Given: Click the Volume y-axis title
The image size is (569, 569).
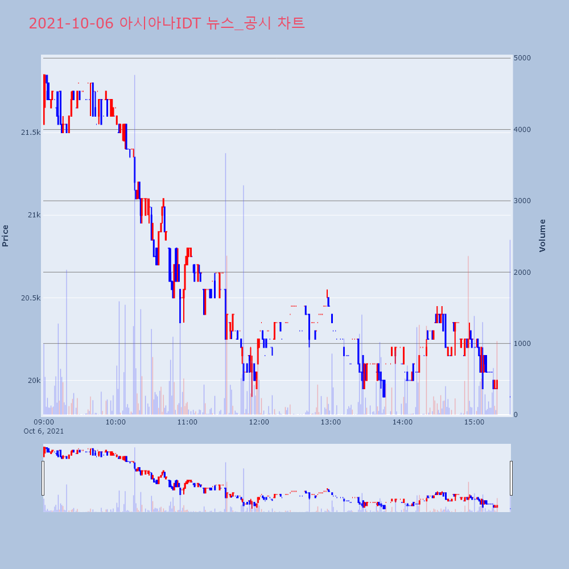Looking at the screenshot, I should (x=542, y=236).
